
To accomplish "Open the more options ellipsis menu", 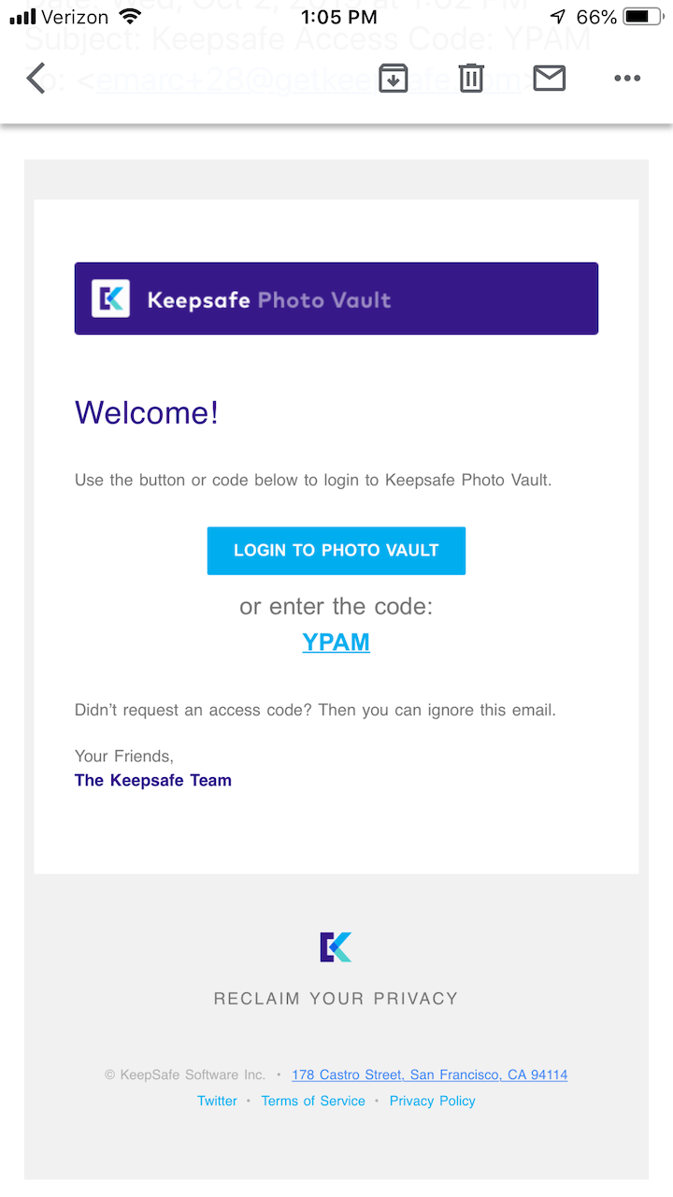I will click(x=627, y=79).
